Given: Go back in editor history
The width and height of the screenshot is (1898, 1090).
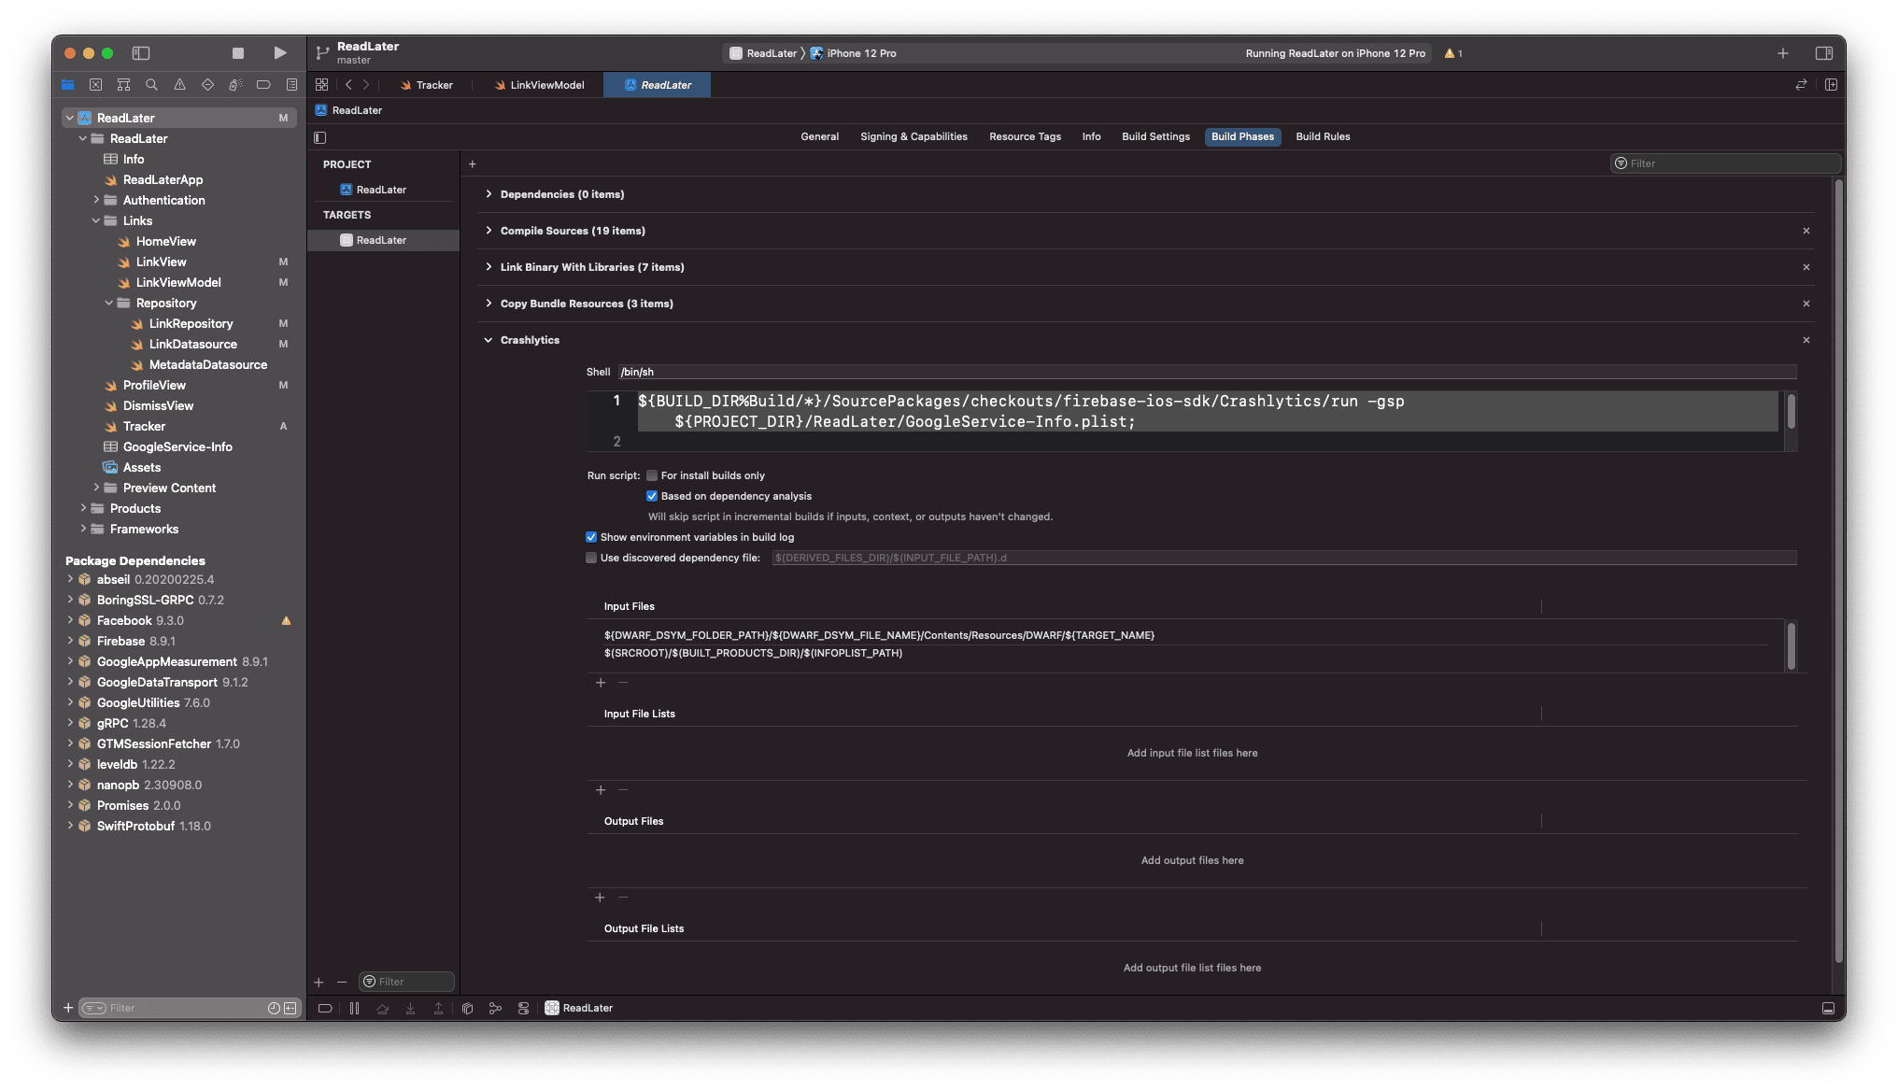Looking at the screenshot, I should 348,85.
